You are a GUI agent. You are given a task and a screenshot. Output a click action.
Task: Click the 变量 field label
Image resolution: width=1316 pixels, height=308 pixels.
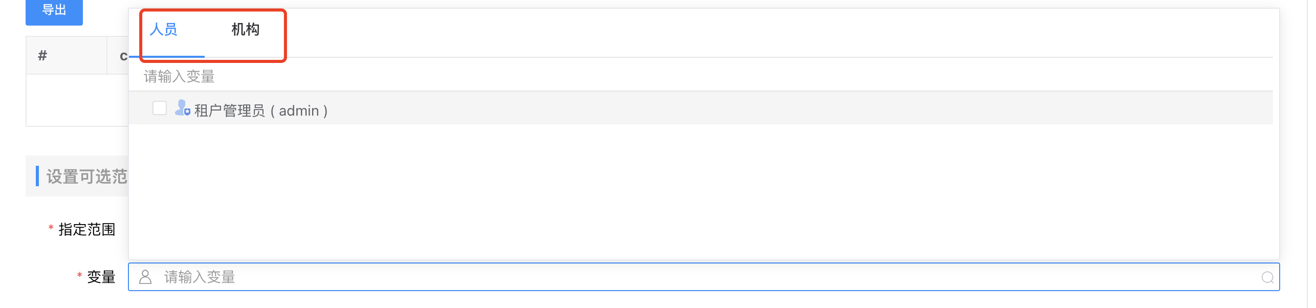pos(101,277)
